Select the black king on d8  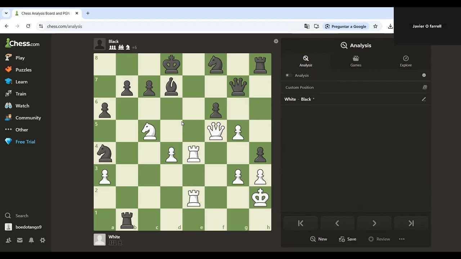click(x=171, y=64)
